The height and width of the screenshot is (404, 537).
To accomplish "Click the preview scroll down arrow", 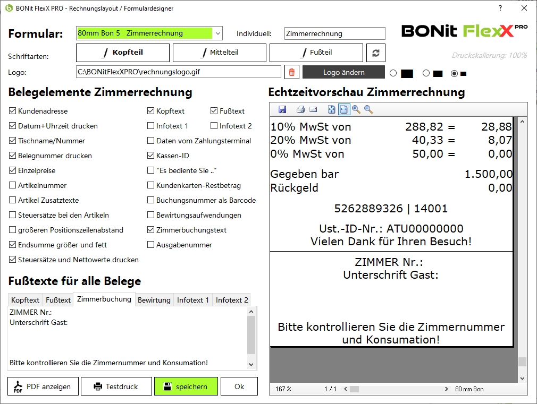I will pyautogui.click(x=522, y=379).
